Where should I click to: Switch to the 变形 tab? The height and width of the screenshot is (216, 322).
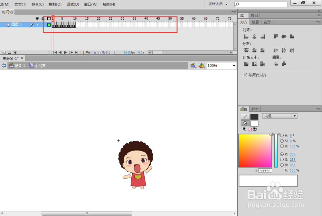click(267, 22)
